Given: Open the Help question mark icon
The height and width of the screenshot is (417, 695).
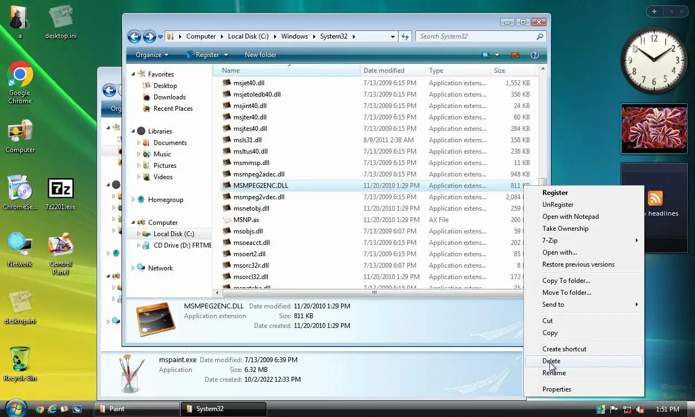Looking at the screenshot, I should pyautogui.click(x=534, y=55).
